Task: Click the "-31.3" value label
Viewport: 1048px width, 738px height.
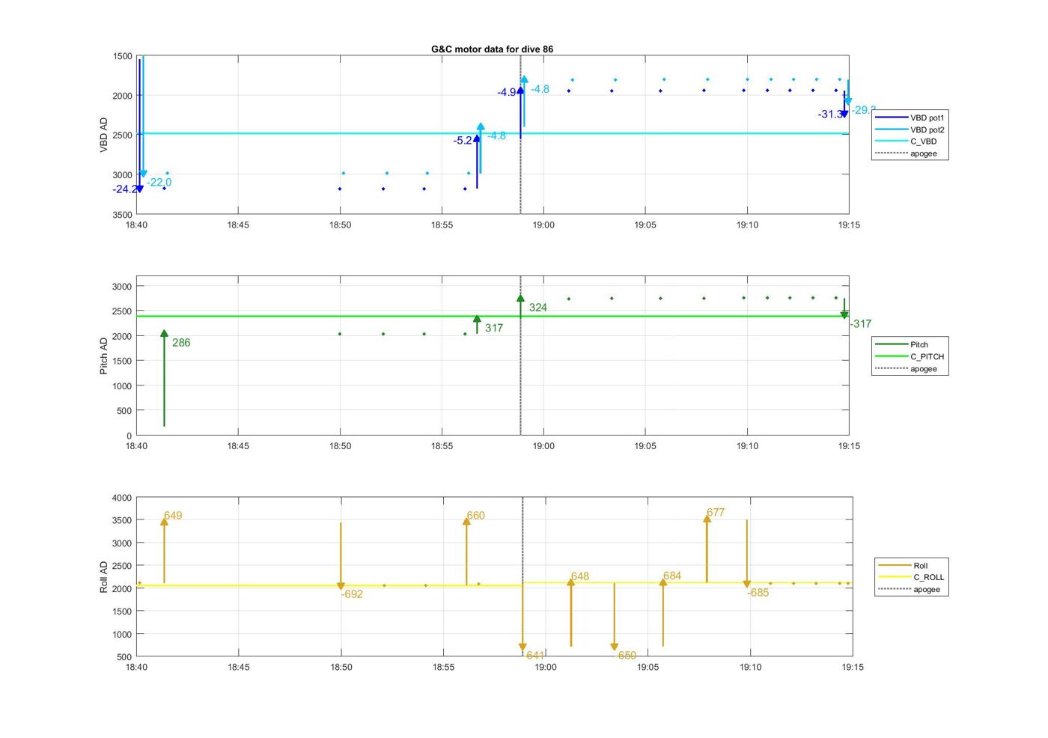Action: pos(829,115)
